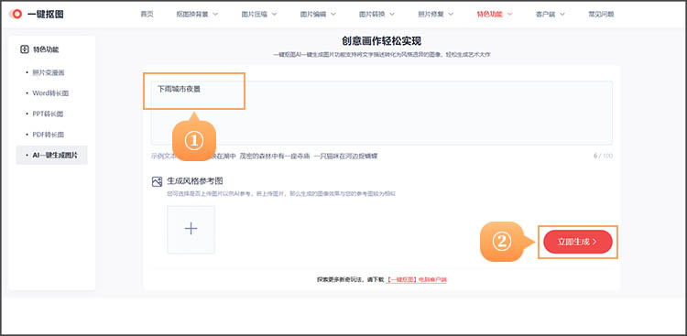Click the 特色功能 sidebar header icon

click(25, 49)
